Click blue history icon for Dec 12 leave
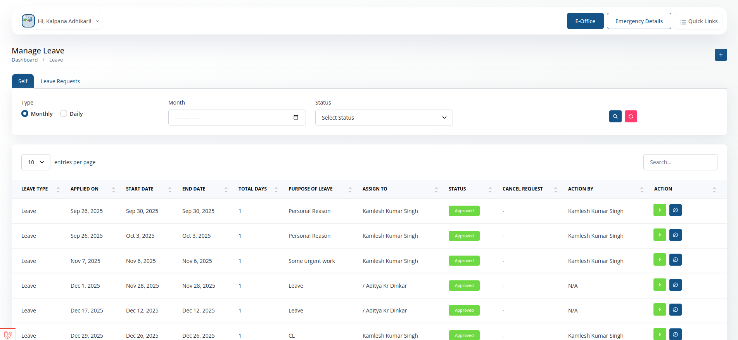This screenshot has width=738, height=340. [676, 309]
